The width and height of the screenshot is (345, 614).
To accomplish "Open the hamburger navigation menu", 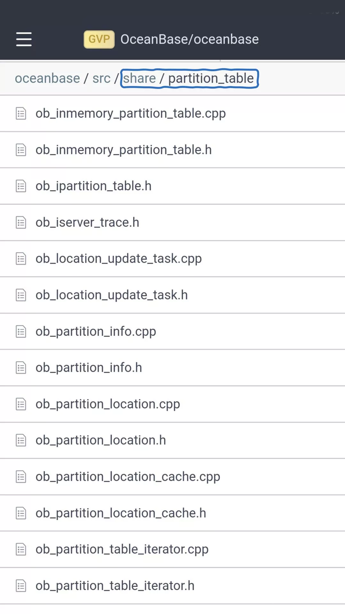I will [24, 39].
